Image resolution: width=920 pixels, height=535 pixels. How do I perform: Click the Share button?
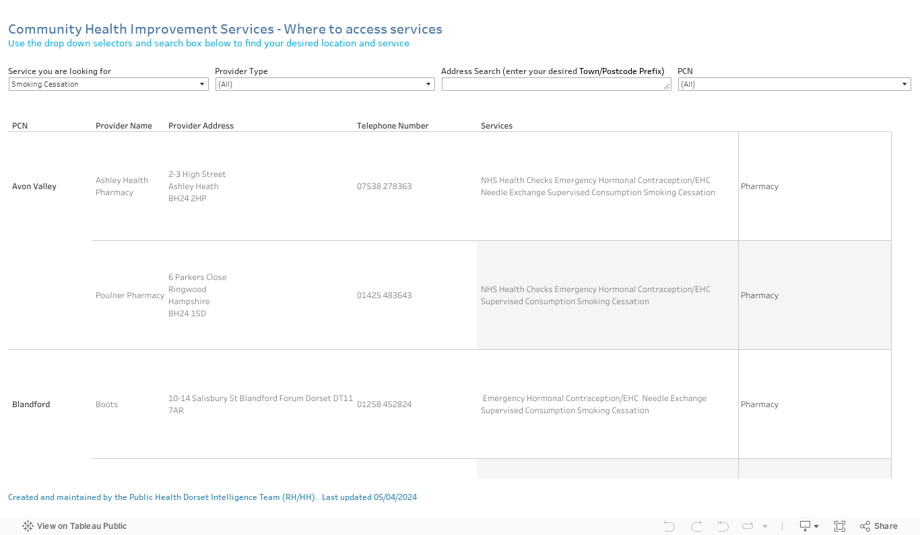(878, 526)
